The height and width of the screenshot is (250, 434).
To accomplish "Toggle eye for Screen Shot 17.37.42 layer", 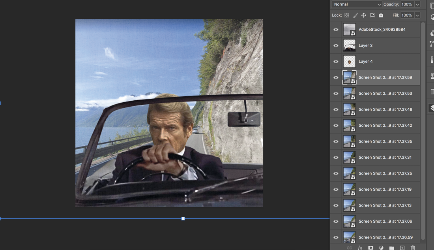I will pos(336,126).
